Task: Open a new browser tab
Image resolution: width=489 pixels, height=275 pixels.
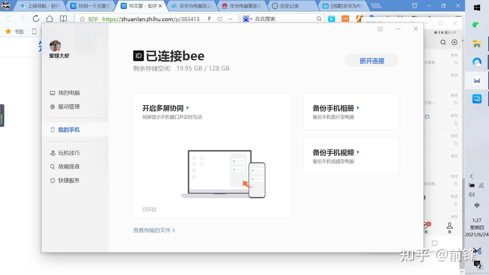Action: click(375, 6)
